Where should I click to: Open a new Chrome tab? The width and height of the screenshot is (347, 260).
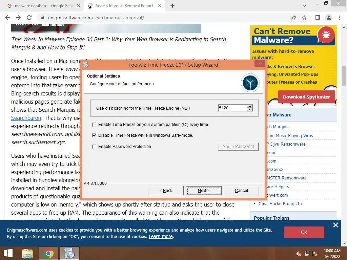pyautogui.click(x=172, y=6)
